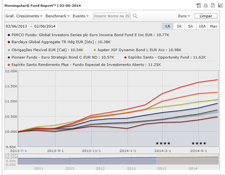The width and height of the screenshot is (225, 175).
Task: Click the Jupiter JGF green legend dot
Action: [95, 50]
